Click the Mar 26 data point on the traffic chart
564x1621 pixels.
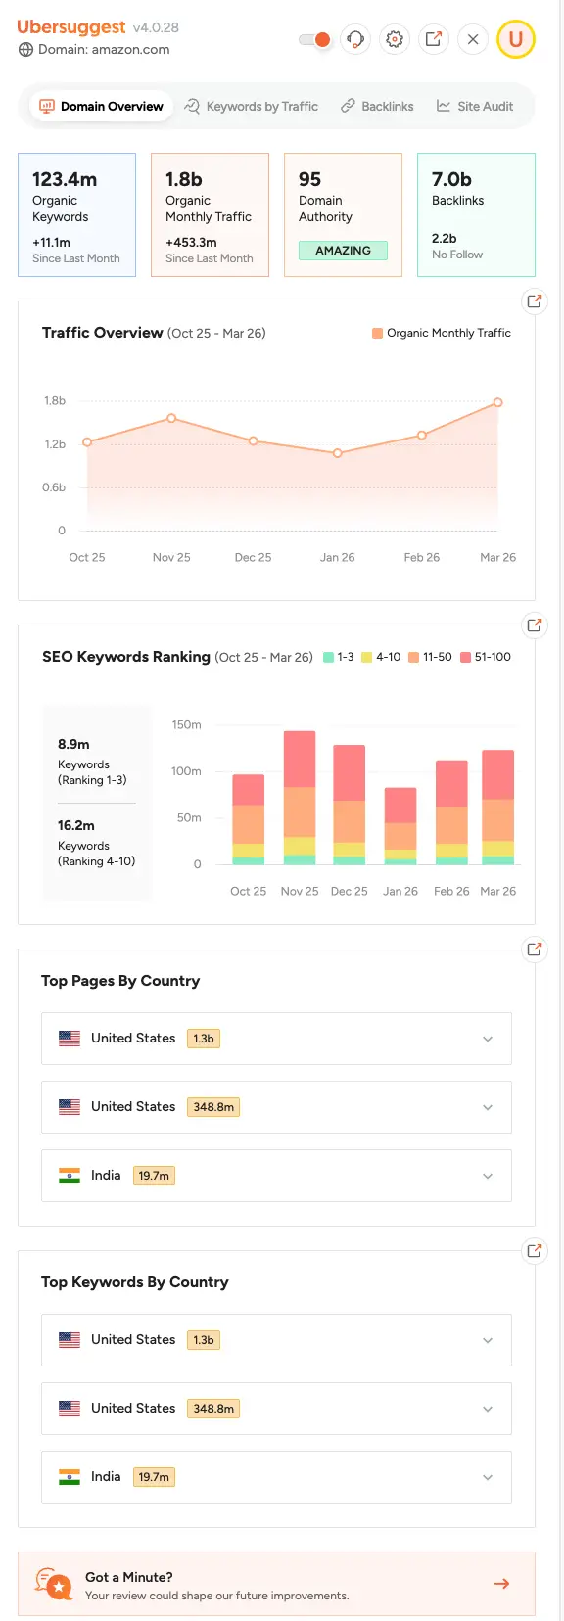(497, 401)
